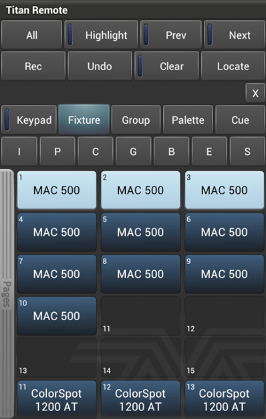Screen dimensions: 266x419
Task: Select the Prev fixture button
Action: (171, 35)
